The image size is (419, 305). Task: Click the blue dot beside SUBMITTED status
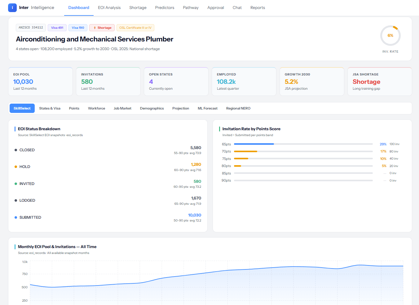(16, 217)
